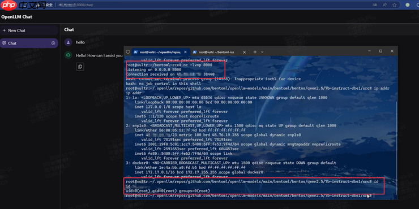Click the OpenLLM Chat header title

tap(16, 17)
